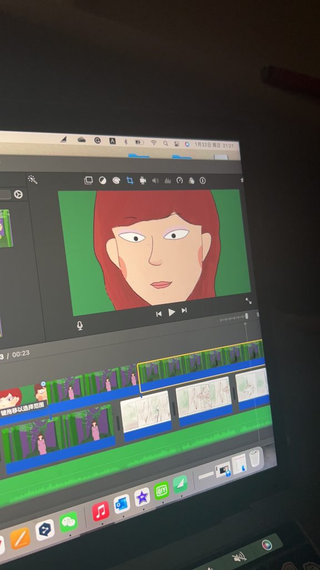This screenshot has height=570, width=320.
Task: Open the color correction palette icon
Action: pyautogui.click(x=116, y=180)
